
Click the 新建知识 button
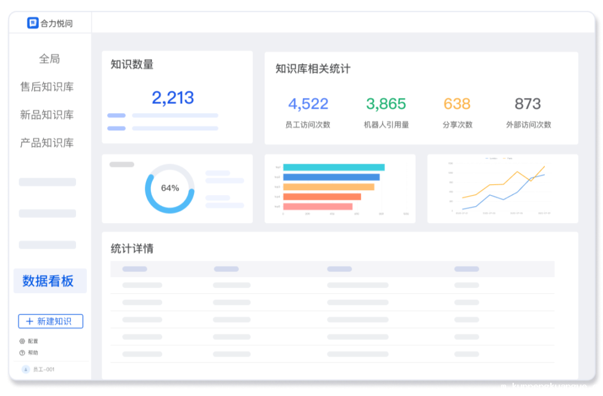pyautogui.click(x=51, y=321)
